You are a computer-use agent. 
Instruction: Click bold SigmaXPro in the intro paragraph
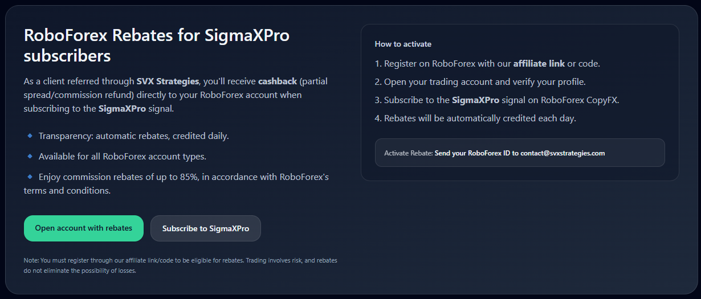[x=122, y=109]
